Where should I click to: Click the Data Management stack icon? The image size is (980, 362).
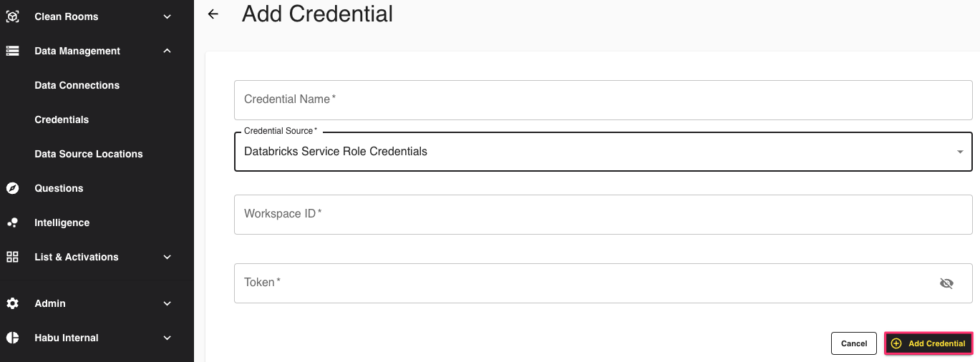pos(12,51)
